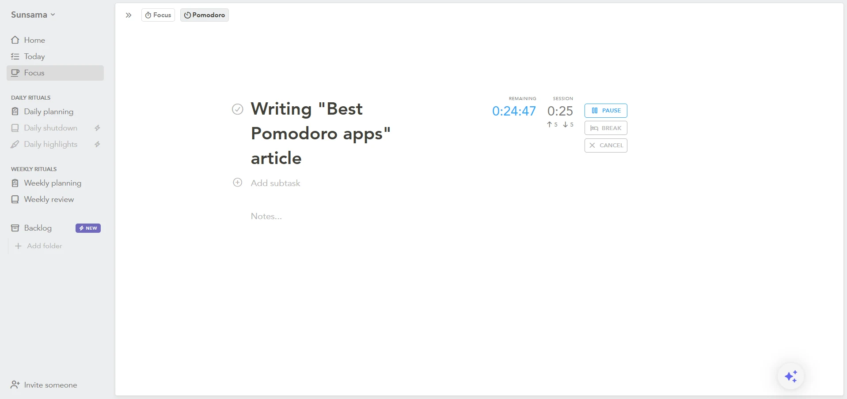Click the task title to edit it
This screenshot has height=399, width=847.
321,134
